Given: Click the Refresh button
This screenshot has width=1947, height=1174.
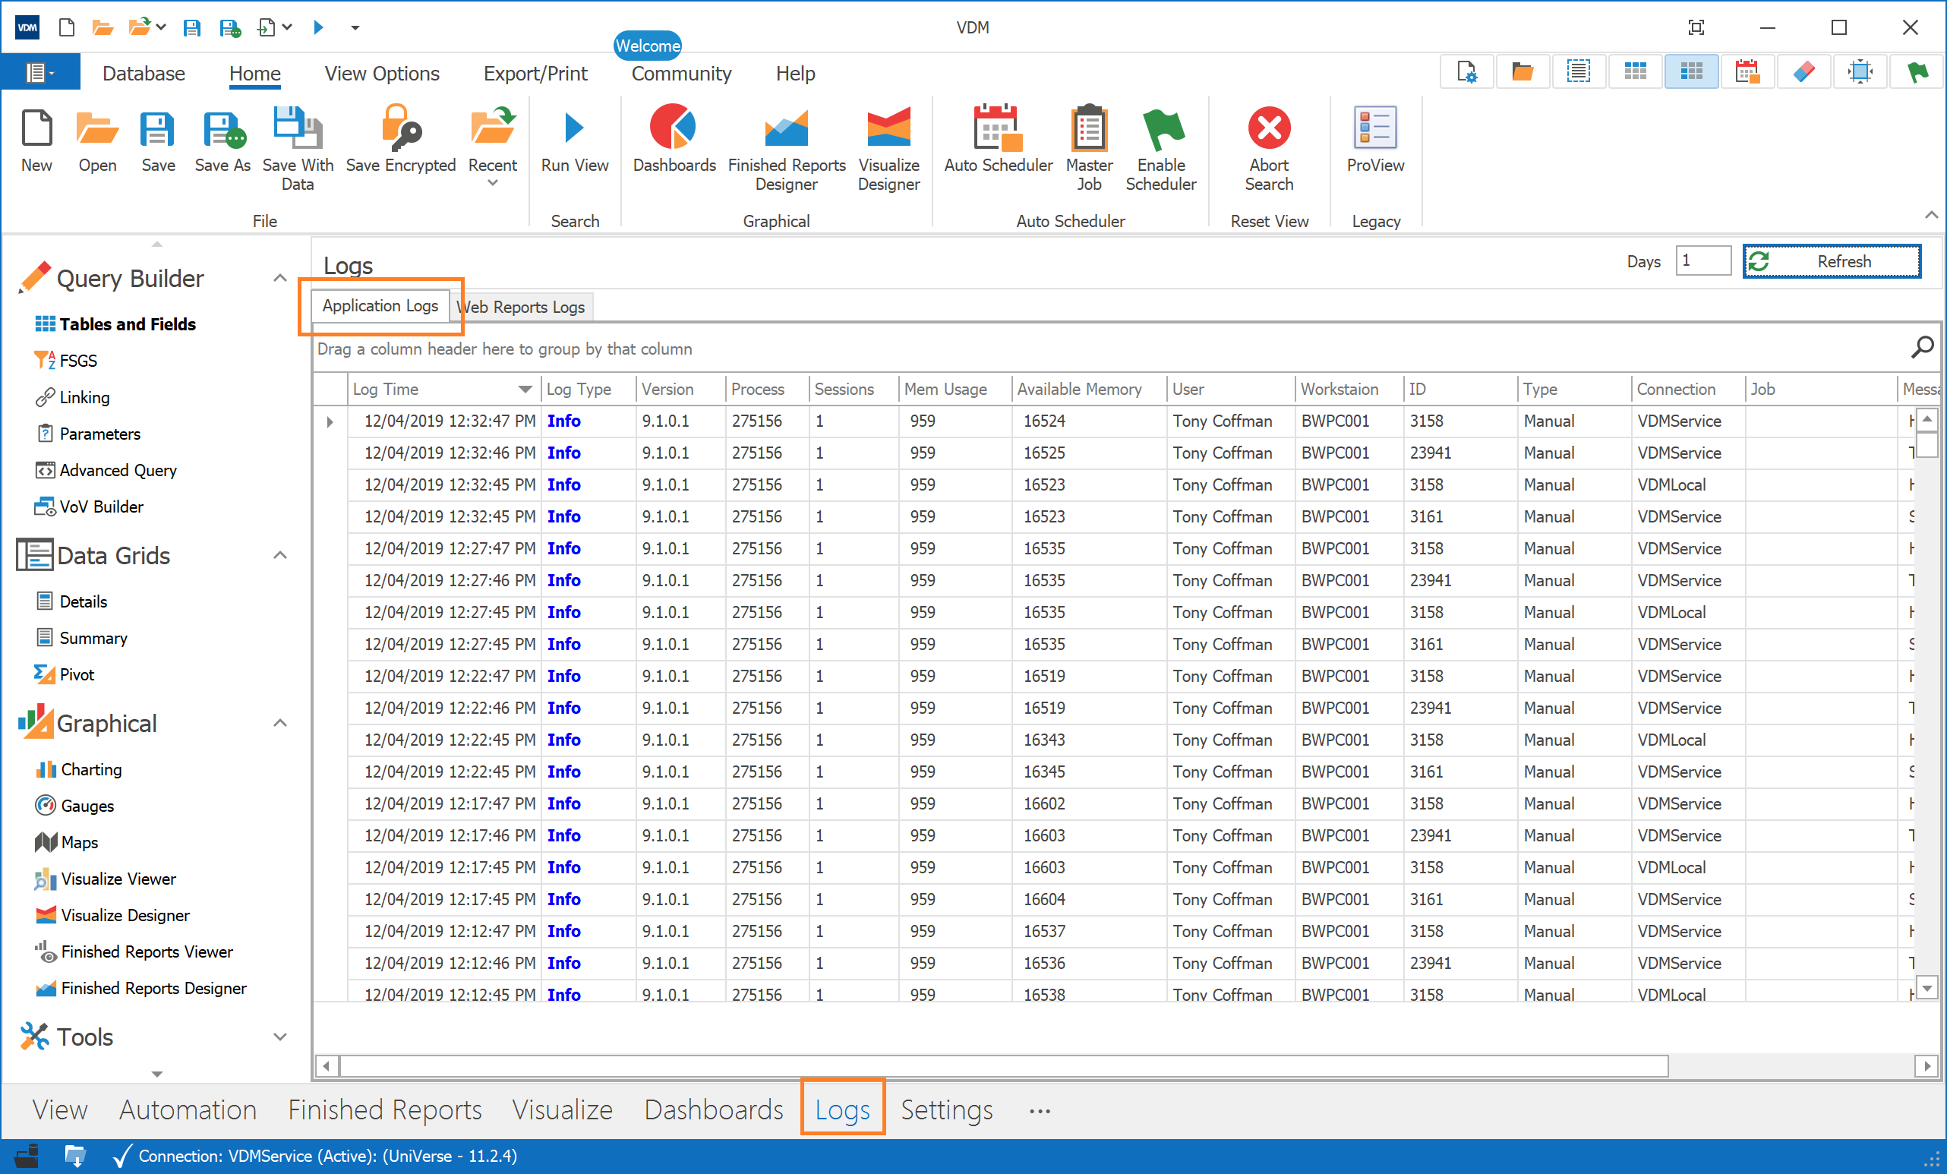Looking at the screenshot, I should click(1832, 261).
